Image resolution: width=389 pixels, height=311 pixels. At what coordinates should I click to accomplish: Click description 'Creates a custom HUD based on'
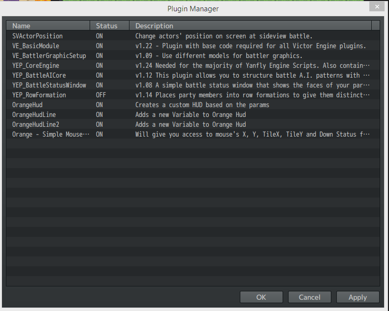click(202, 105)
